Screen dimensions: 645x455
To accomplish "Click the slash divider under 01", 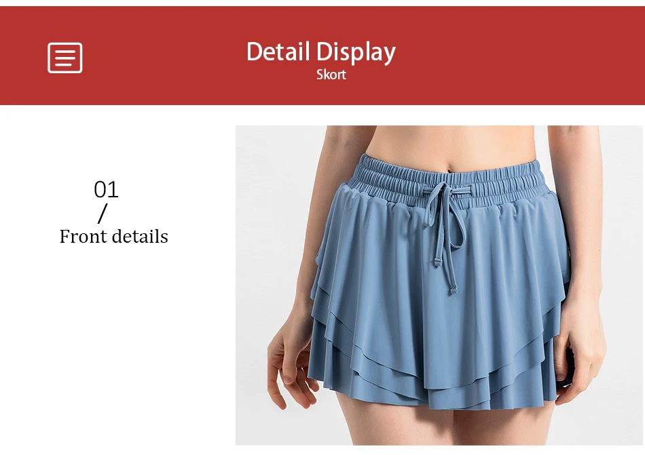I will (103, 214).
